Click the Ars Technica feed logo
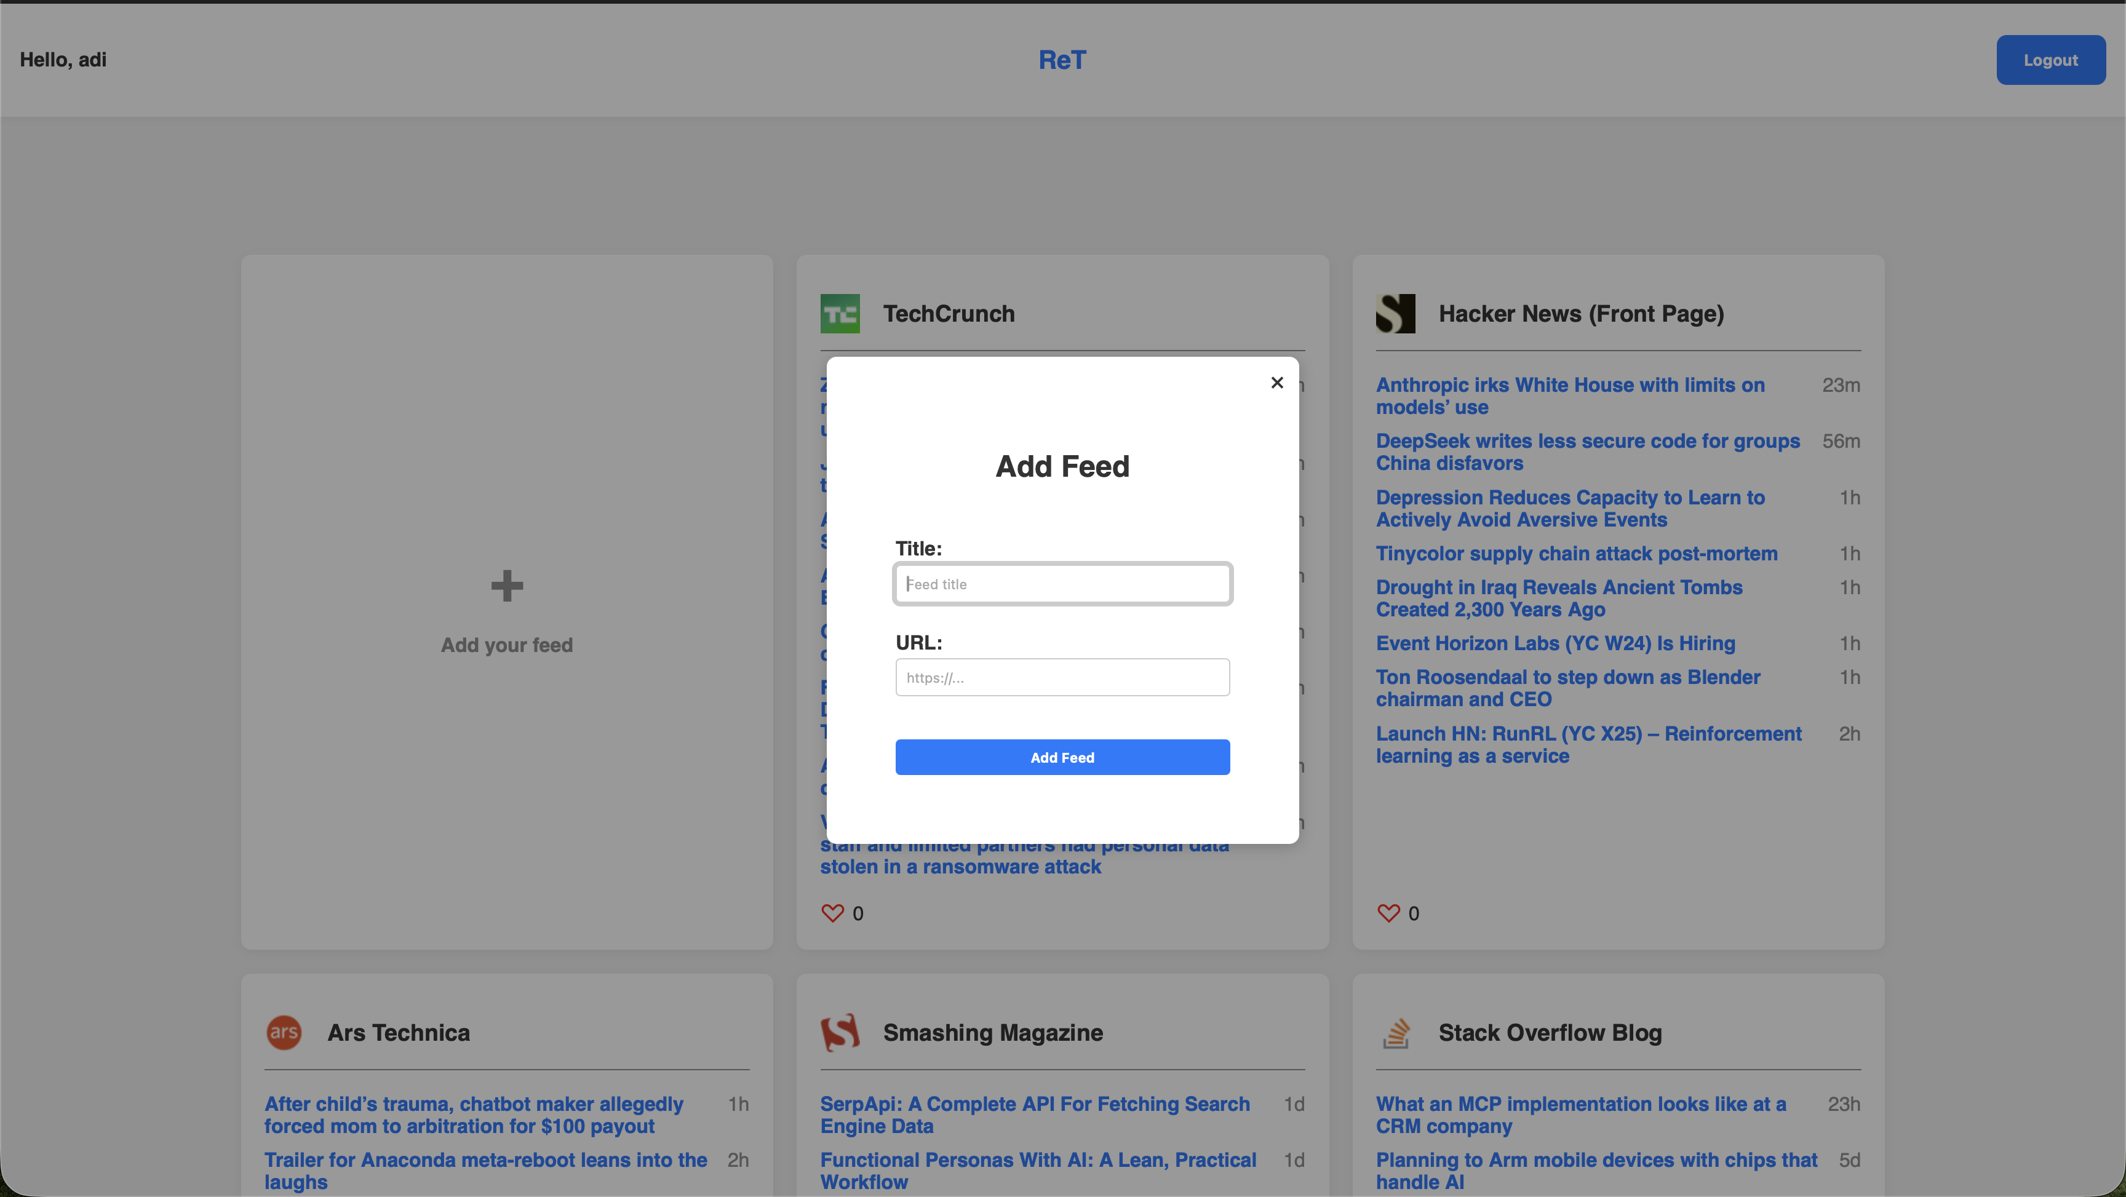The width and height of the screenshot is (2126, 1197). 284,1033
